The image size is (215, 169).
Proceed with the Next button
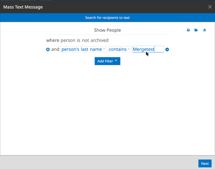coord(205,164)
